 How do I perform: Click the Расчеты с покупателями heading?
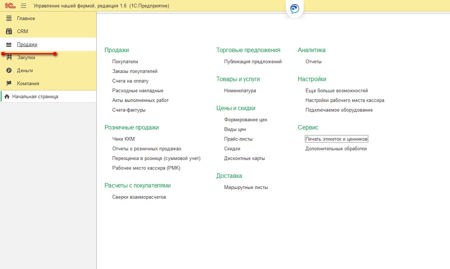[x=138, y=186]
